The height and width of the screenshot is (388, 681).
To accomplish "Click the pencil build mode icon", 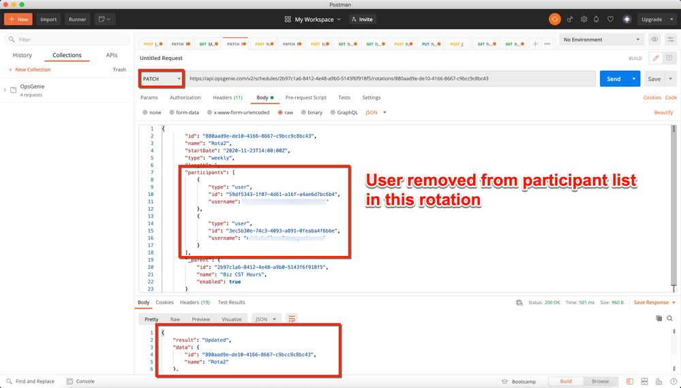I will click(x=655, y=58).
